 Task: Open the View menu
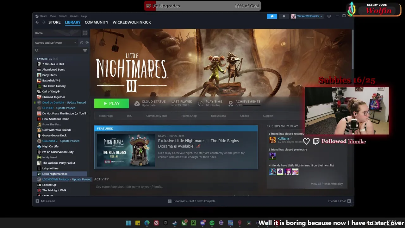pyautogui.click(x=53, y=16)
